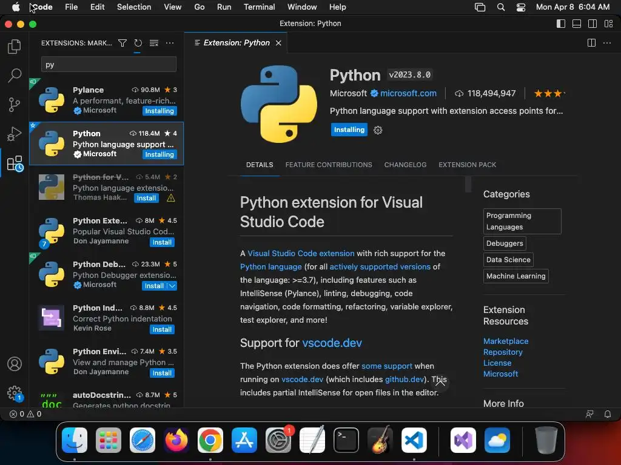Install Python Extension Pack

[162, 242]
